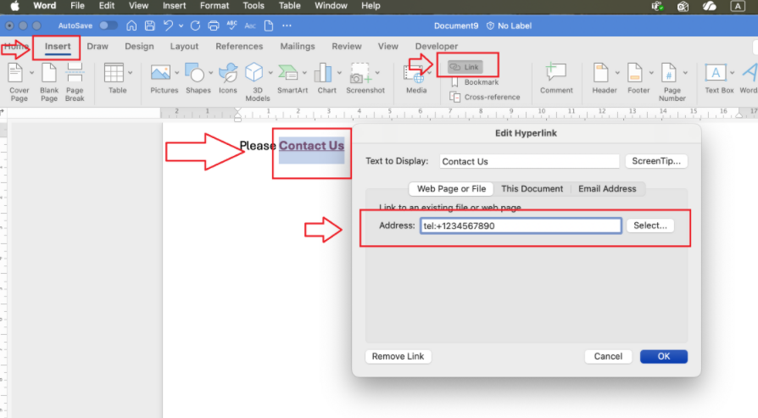This screenshot has height=418, width=758.
Task: Switch to the References ribbon tab
Action: pyautogui.click(x=239, y=47)
